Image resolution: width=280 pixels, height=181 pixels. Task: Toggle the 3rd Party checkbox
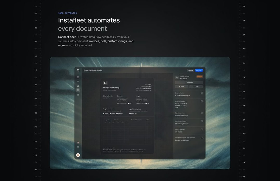[117, 114]
